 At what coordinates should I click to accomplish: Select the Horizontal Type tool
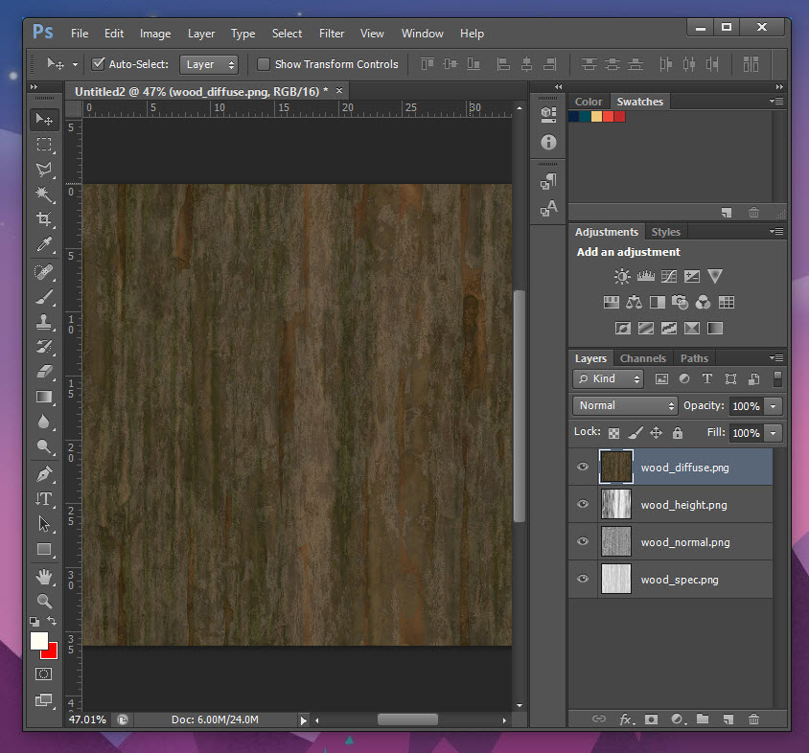point(44,498)
